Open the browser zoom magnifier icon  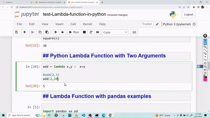(179, 7)
